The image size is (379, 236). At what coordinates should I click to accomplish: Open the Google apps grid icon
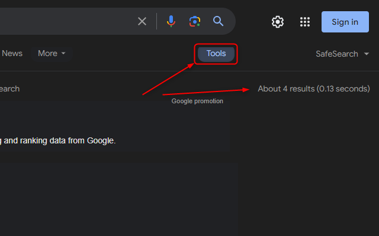(305, 22)
